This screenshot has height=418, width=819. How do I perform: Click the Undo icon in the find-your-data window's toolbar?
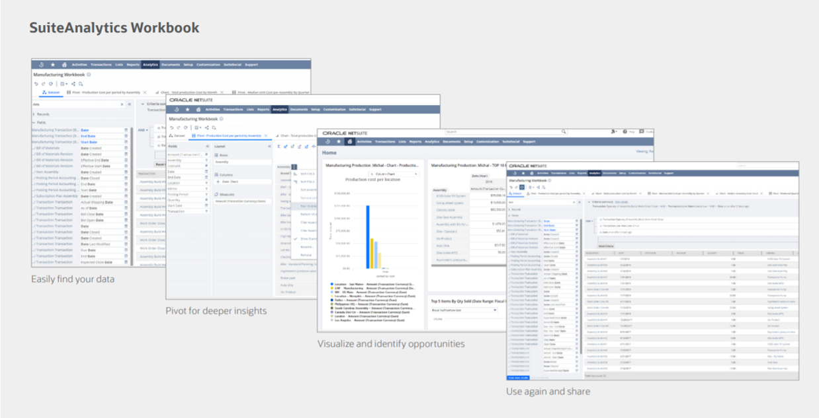pos(36,84)
